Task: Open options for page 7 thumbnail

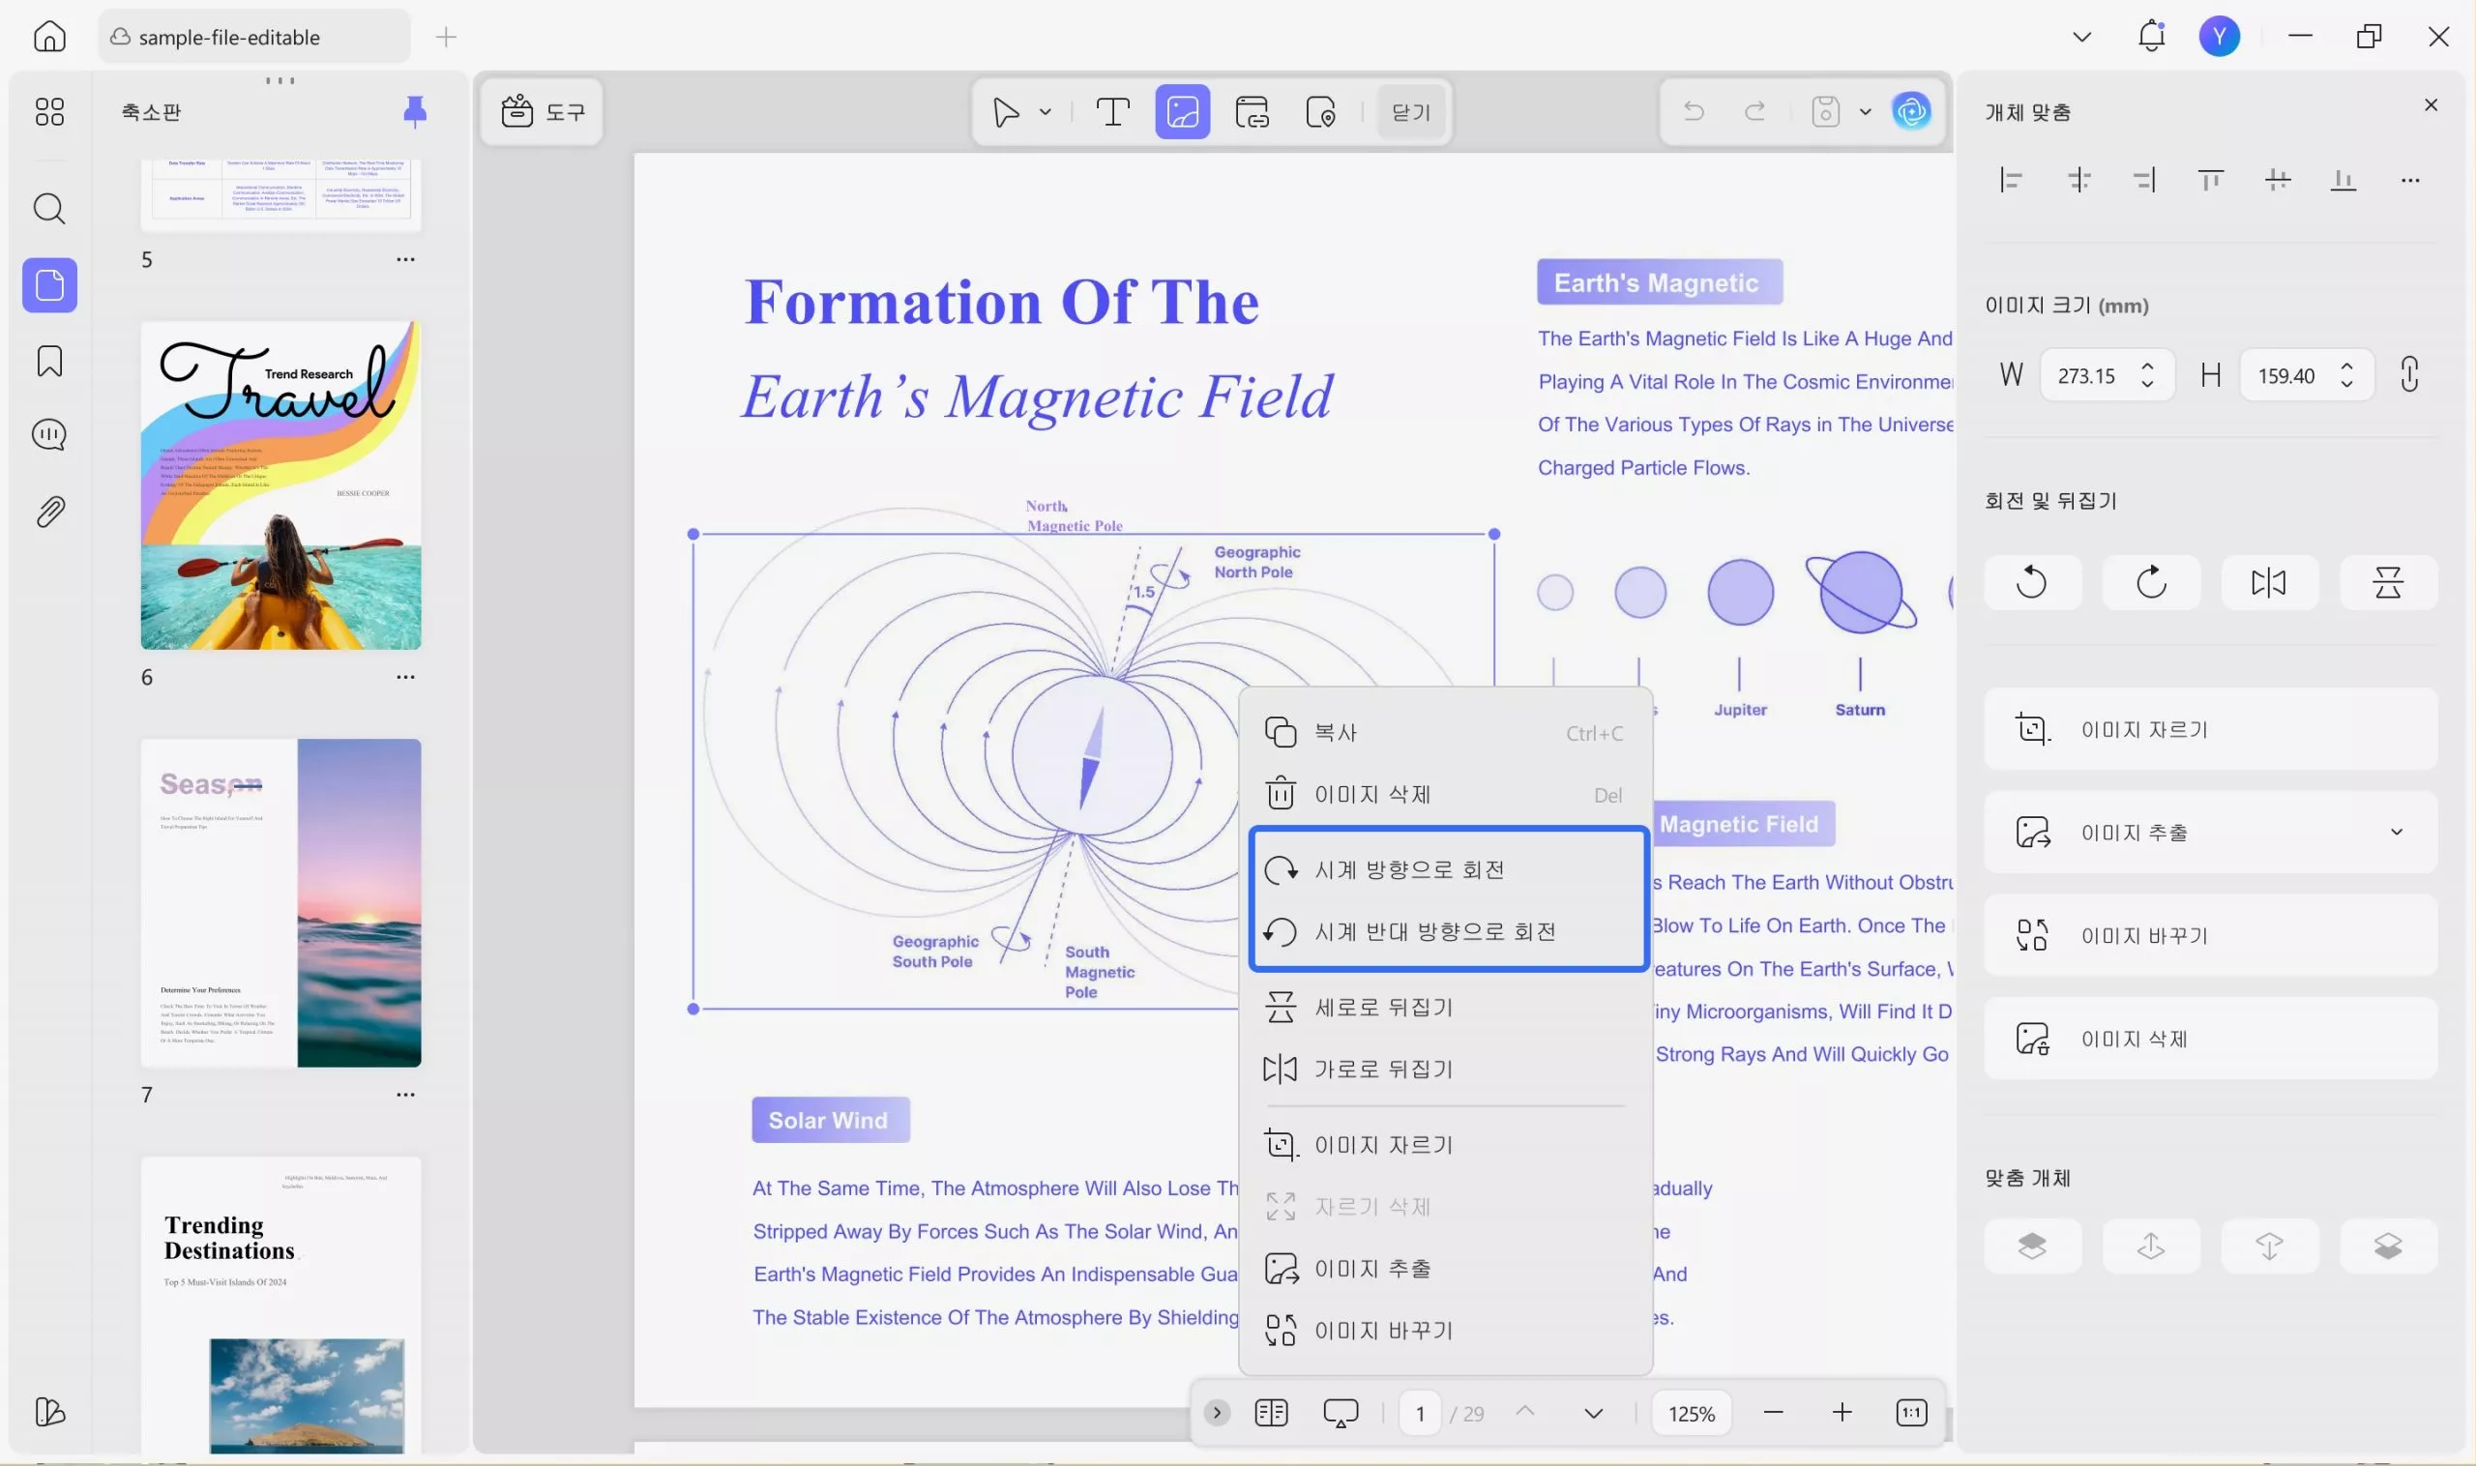Action: [405, 1095]
